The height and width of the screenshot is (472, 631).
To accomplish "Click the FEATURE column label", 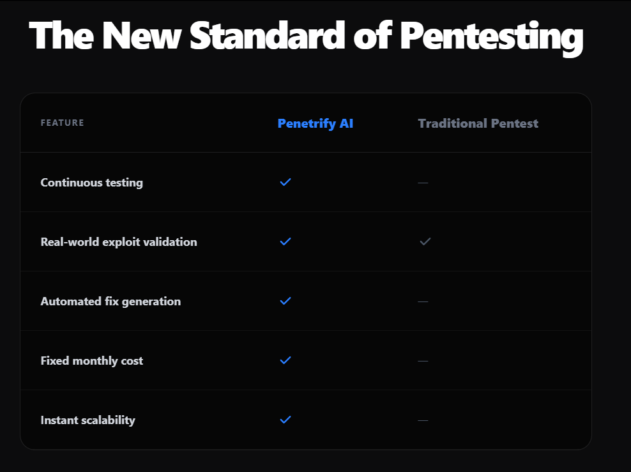I will [x=62, y=123].
